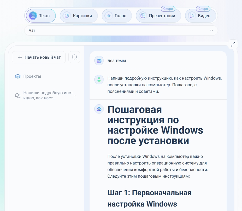
Task: Click the Скоро badge above Презентации
Action: [168, 9]
